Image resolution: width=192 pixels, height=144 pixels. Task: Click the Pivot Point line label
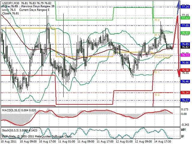click(x=162, y=57)
